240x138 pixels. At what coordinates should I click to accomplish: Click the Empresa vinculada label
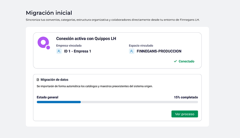[69, 46]
